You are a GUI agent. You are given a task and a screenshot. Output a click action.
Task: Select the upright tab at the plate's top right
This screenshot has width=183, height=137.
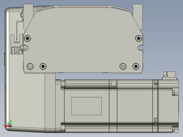click(x=138, y=17)
